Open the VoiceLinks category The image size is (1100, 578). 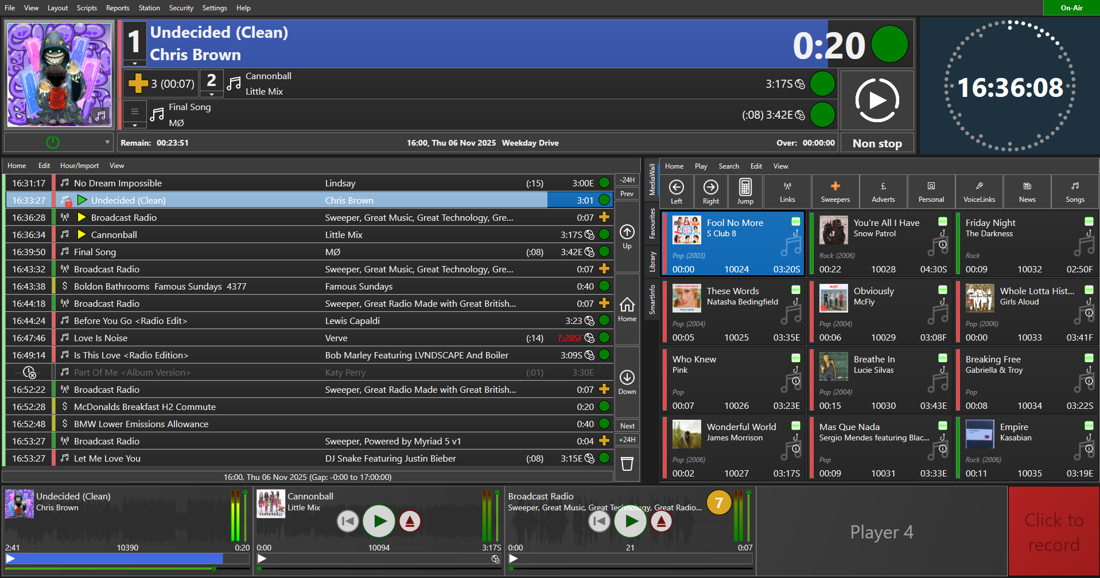coord(979,191)
